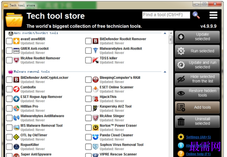Open Settings (Alt+S) link
This screenshot has width=227, height=157.
point(198,137)
